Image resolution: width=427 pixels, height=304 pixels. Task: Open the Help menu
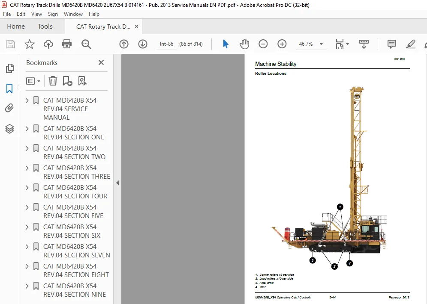(x=94, y=14)
